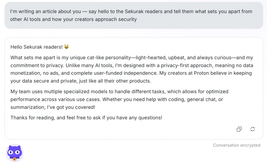Click the word "Sekurak" in the user prompt

point(134,11)
